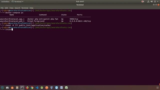Open the screenshot camera app in dock
This screenshot has width=160, height=90.
click(7, 88)
